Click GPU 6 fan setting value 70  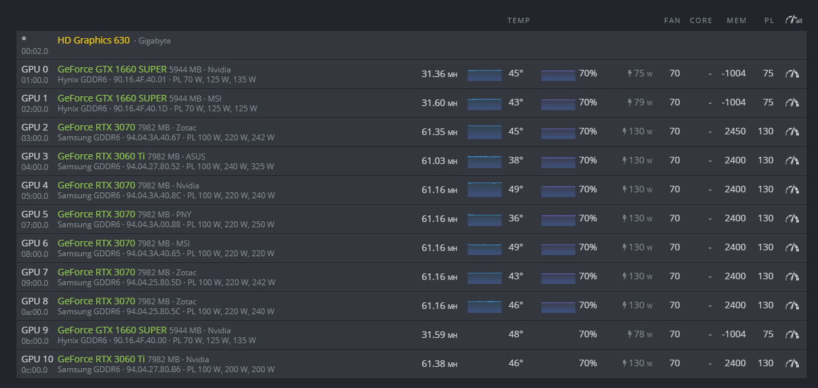[x=674, y=248]
